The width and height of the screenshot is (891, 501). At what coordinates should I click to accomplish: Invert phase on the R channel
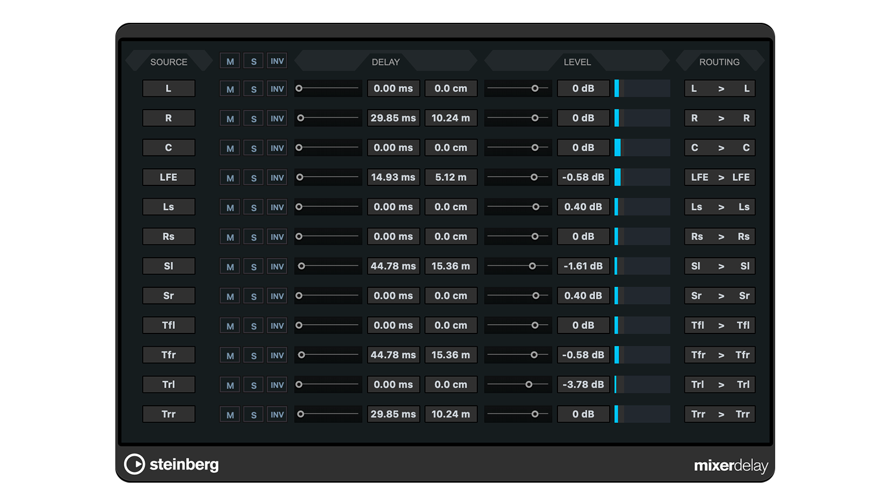tap(277, 119)
